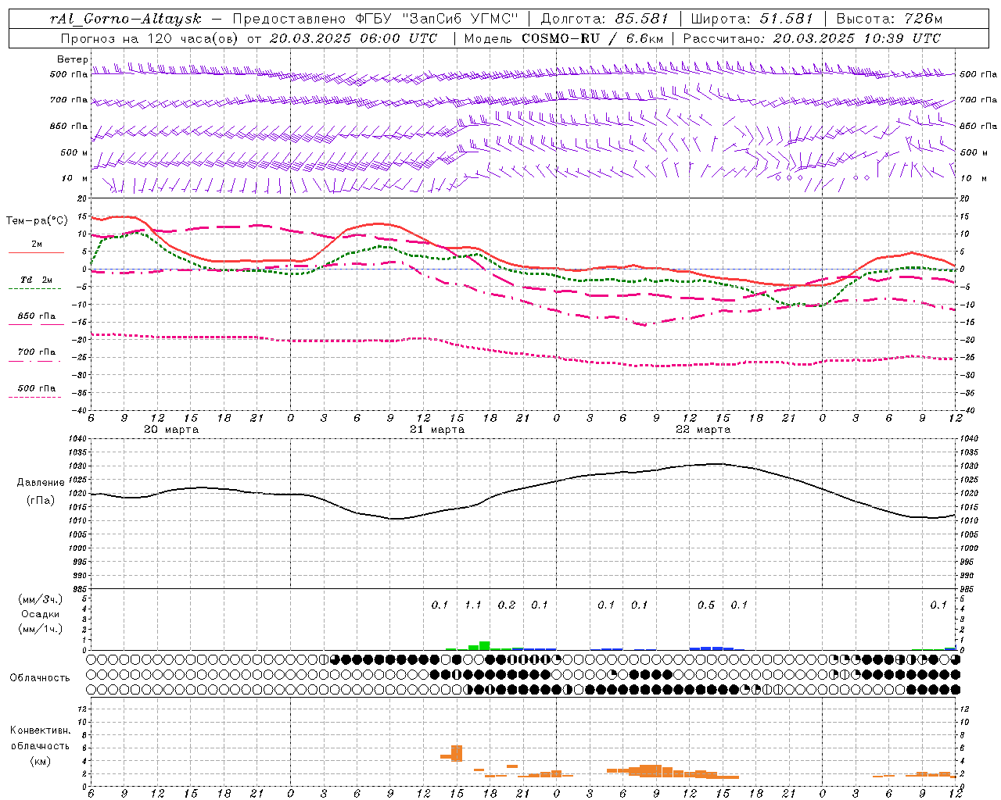This screenshot has width=1001, height=800.
Task: Click the 22 марта date label
Action: [703, 430]
